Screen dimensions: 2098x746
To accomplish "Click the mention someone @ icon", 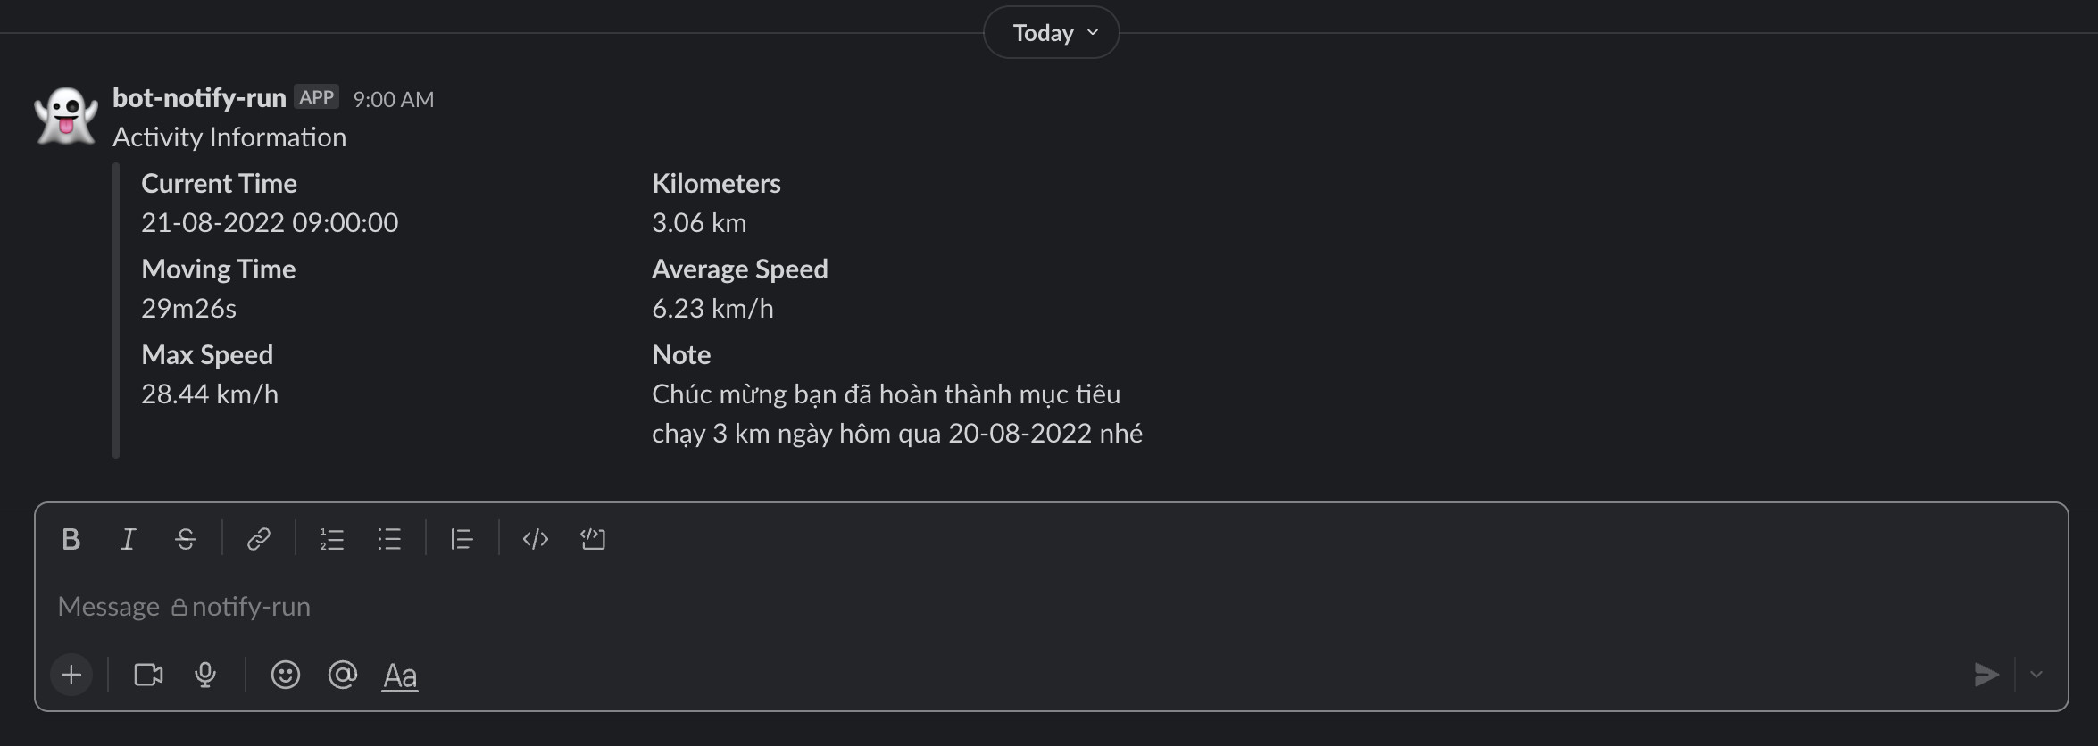I will pos(342,675).
